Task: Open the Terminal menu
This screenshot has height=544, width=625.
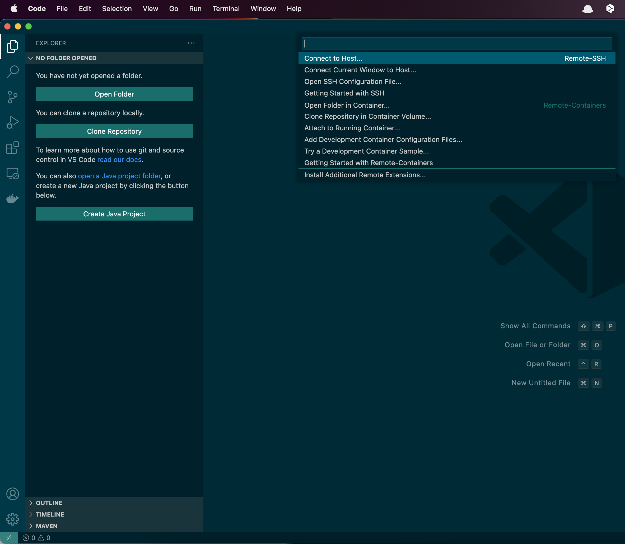Action: pyautogui.click(x=226, y=8)
